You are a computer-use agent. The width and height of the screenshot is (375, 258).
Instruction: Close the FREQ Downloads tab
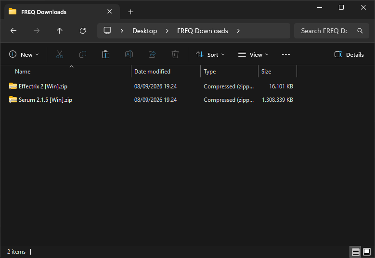click(110, 12)
